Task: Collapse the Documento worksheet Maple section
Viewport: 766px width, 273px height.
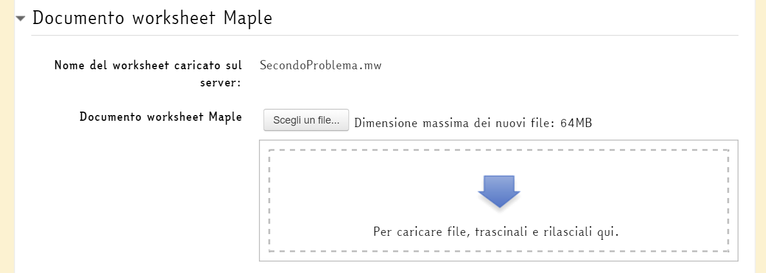Action: point(21,18)
